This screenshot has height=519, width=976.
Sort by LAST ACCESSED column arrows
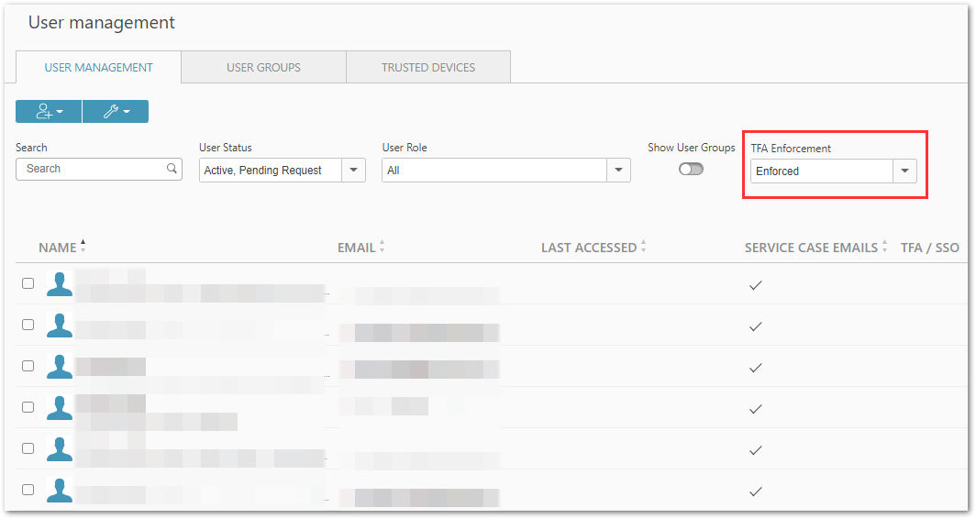(x=644, y=247)
